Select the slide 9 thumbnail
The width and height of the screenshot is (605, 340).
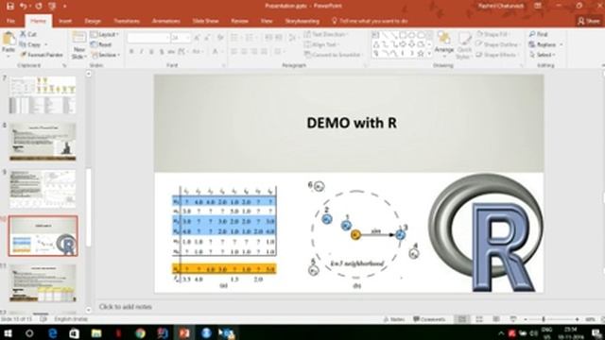(43, 189)
